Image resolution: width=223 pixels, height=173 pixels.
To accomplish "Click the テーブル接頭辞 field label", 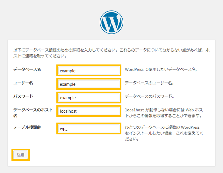I will [27, 127].
